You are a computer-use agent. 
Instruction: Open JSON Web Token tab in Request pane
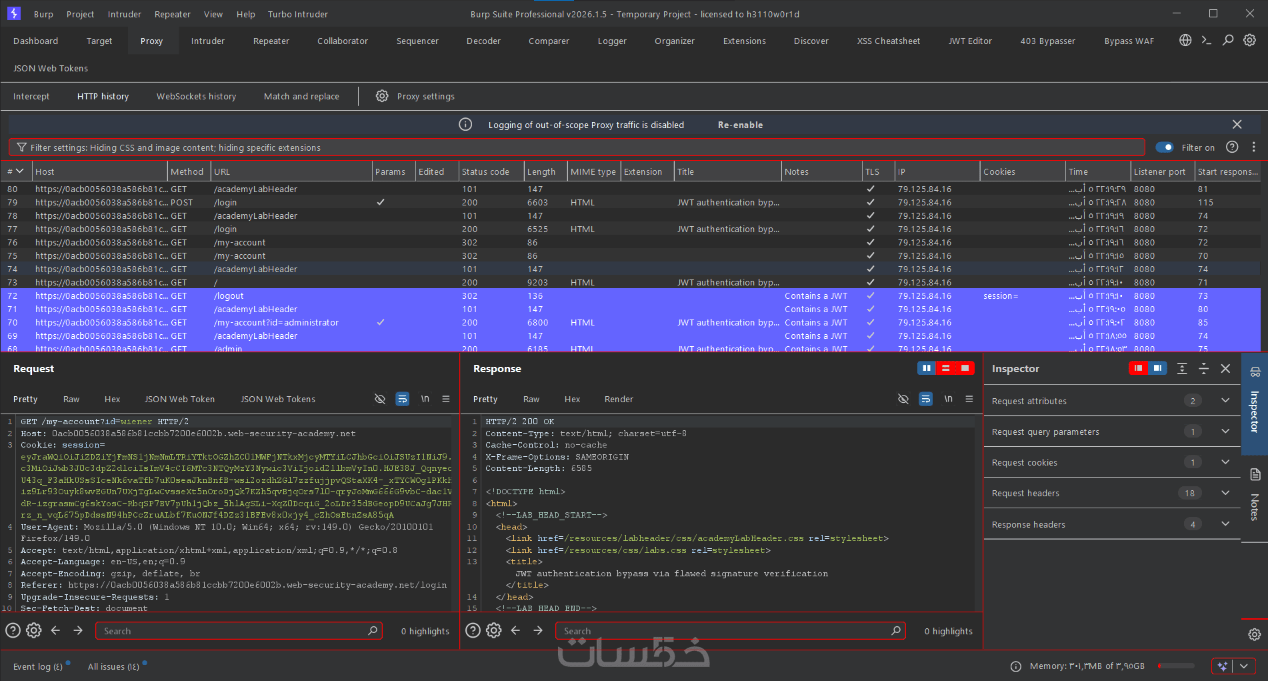[180, 399]
